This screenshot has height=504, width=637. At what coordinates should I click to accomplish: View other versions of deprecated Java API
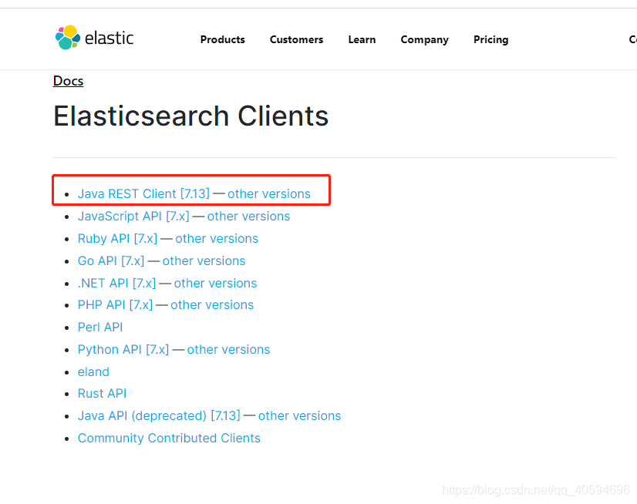pos(299,415)
